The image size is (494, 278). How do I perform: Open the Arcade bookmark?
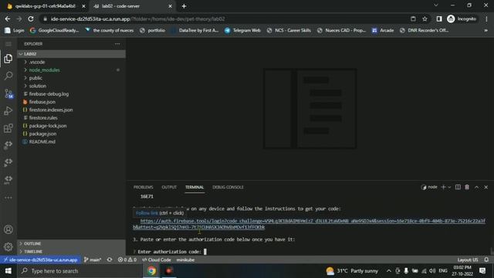tap(383, 30)
